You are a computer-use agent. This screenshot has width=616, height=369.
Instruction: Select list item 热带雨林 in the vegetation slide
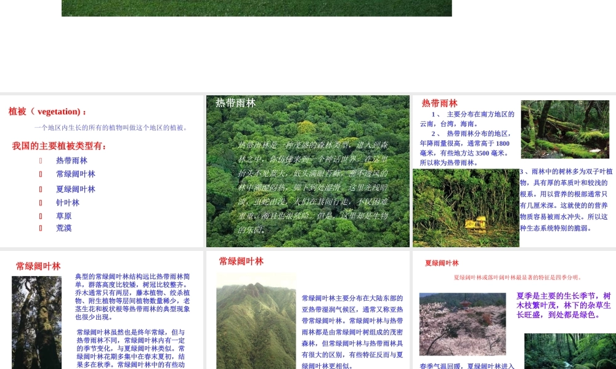coord(71,161)
